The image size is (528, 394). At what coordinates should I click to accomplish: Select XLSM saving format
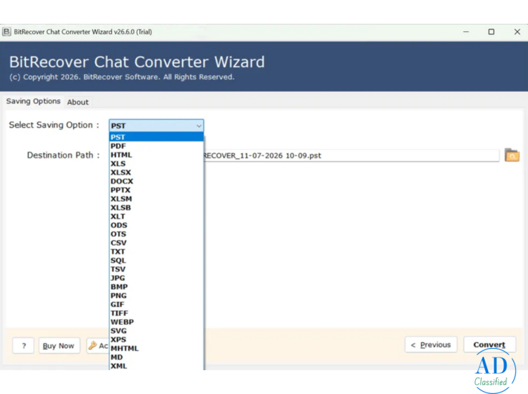(x=156, y=198)
